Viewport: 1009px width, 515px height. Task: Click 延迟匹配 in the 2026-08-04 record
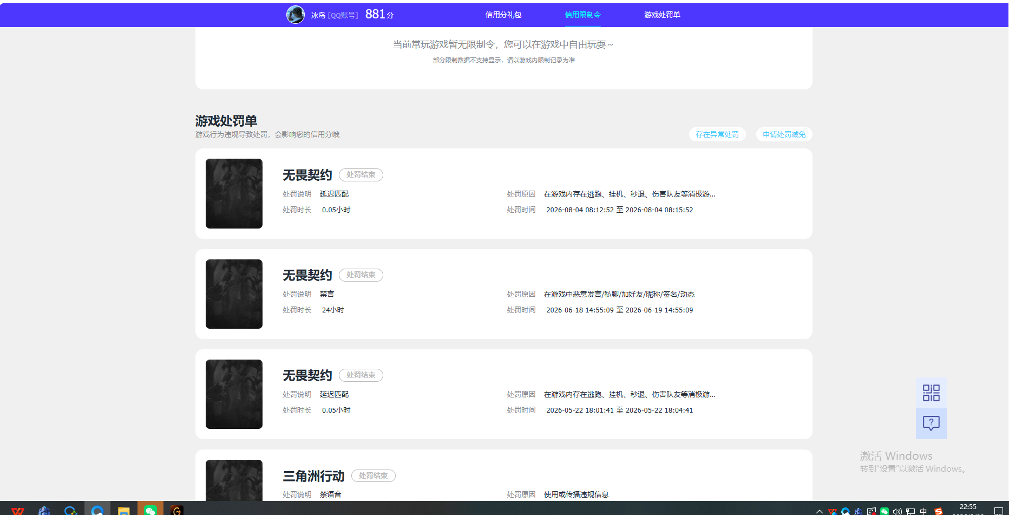tap(334, 194)
